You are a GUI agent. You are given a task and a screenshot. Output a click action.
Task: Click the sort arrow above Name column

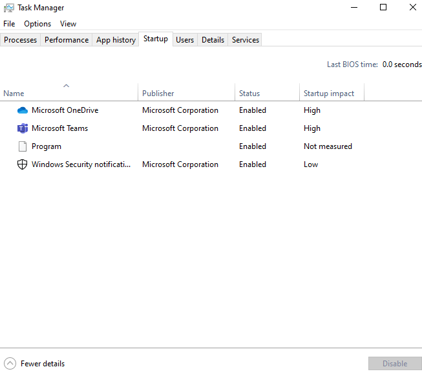coord(66,86)
